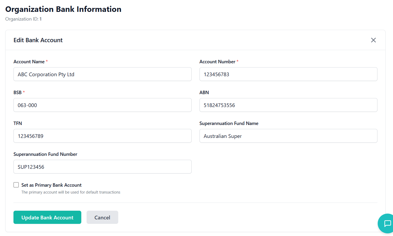Click the Superannuation Fund Name field
This screenshot has width=393, height=236.
coord(288,136)
